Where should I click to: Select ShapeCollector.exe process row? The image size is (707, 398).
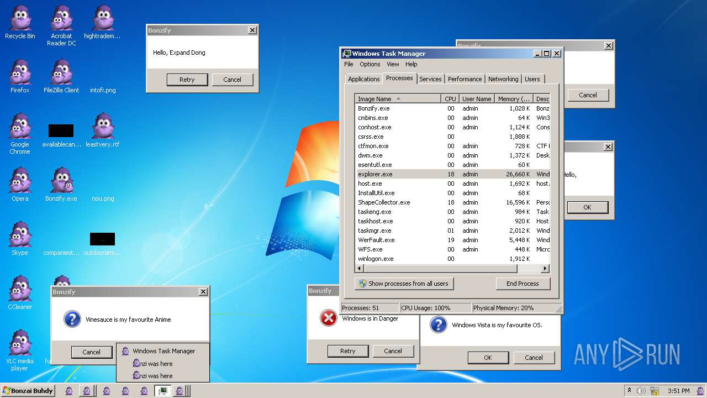452,202
